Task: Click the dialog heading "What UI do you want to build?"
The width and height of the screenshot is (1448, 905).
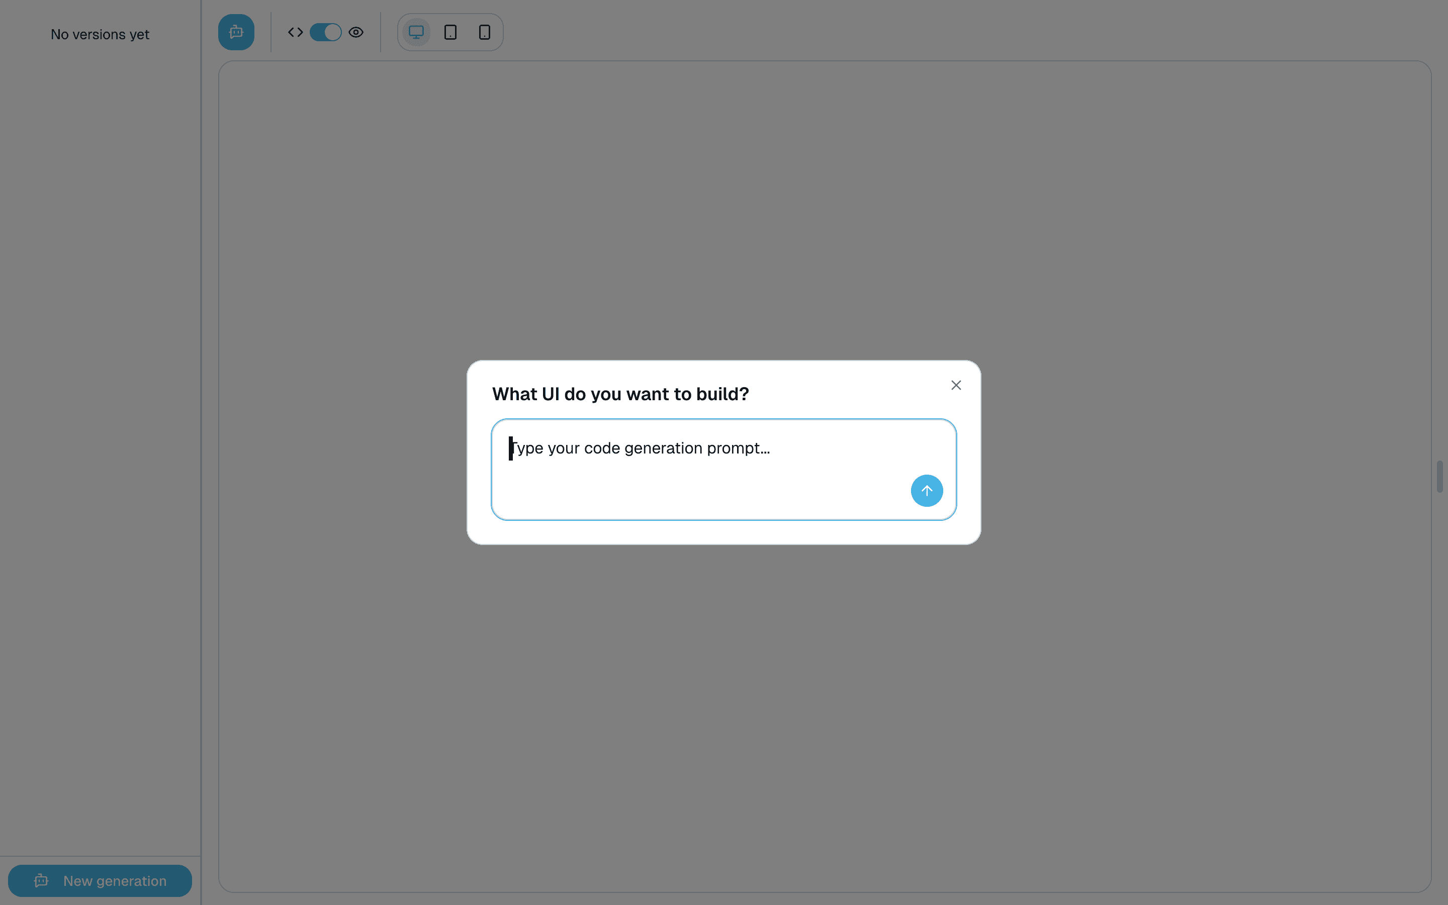Action: (620, 395)
